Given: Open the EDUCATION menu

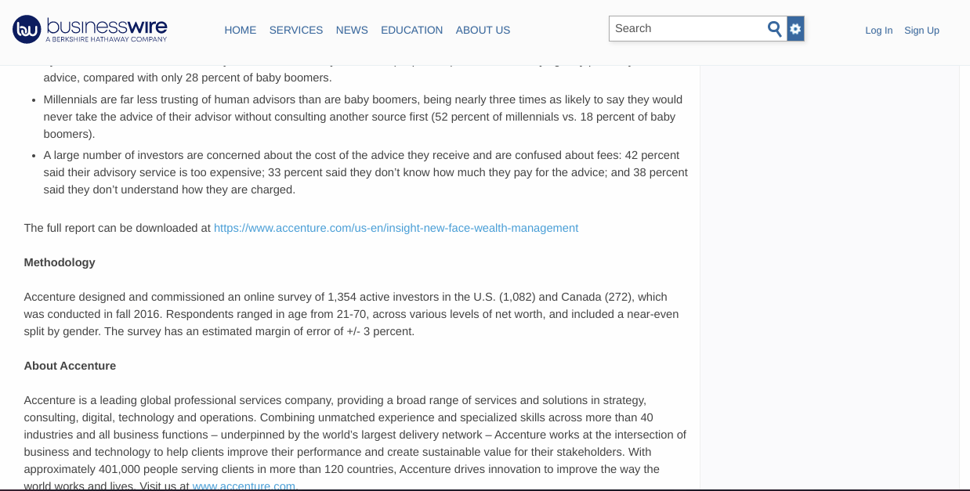Looking at the screenshot, I should click(412, 30).
